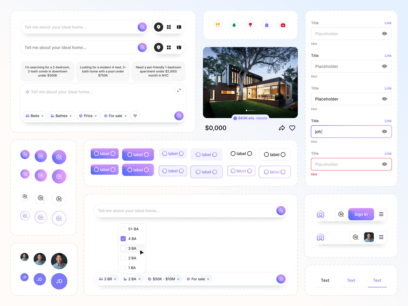Select the split map view in the first search row
The height and width of the screenshot is (306, 408).
(x=179, y=27)
